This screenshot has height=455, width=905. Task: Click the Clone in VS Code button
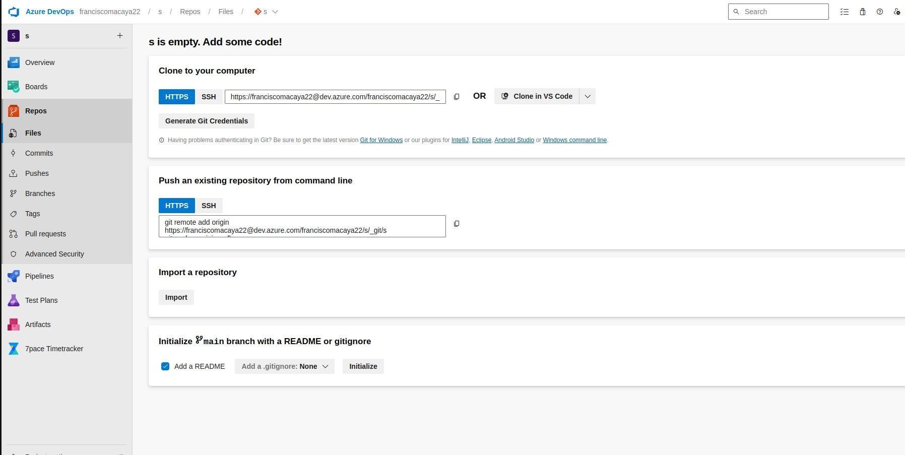(x=537, y=96)
